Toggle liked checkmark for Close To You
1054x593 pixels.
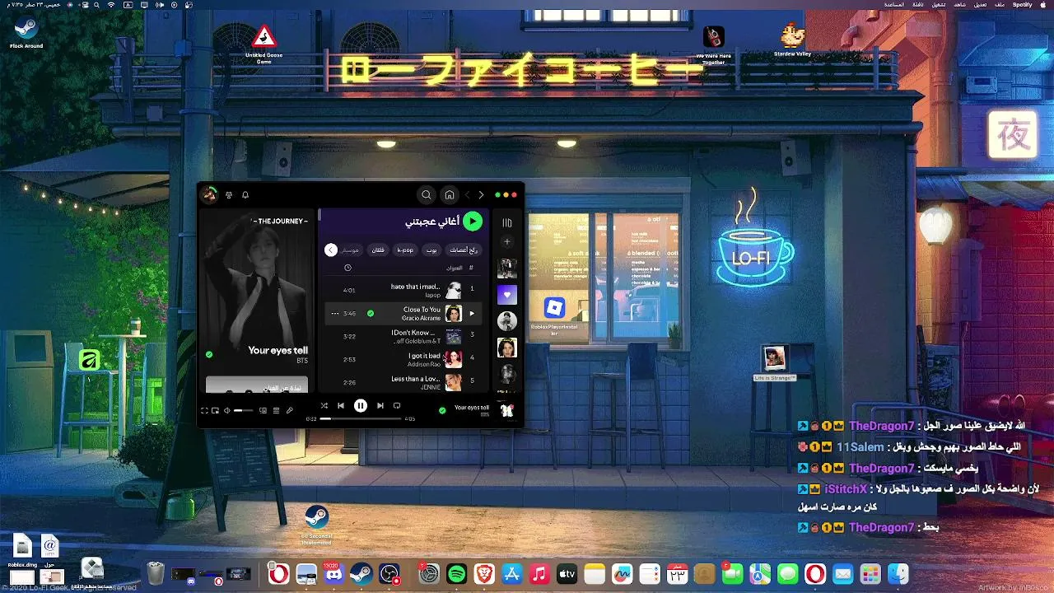371,314
